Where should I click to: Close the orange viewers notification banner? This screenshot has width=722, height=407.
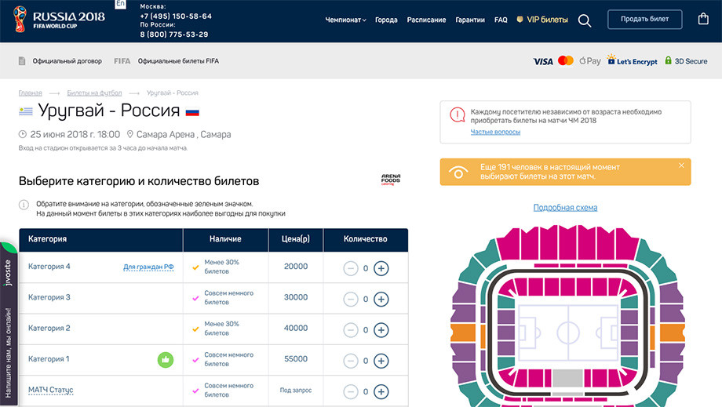pos(681,165)
